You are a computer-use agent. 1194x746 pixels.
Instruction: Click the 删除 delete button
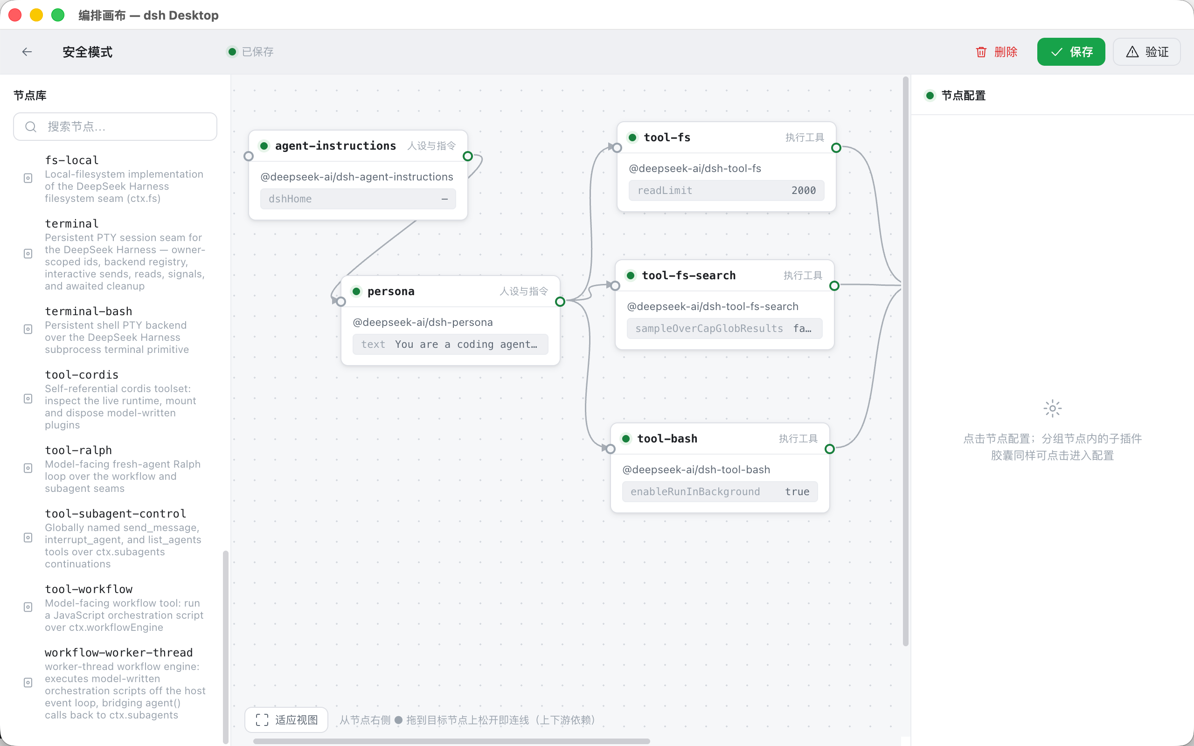997,52
